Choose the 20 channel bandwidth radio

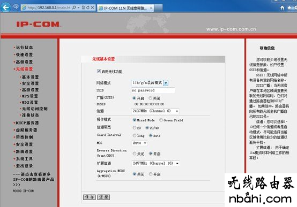(x=135, y=128)
